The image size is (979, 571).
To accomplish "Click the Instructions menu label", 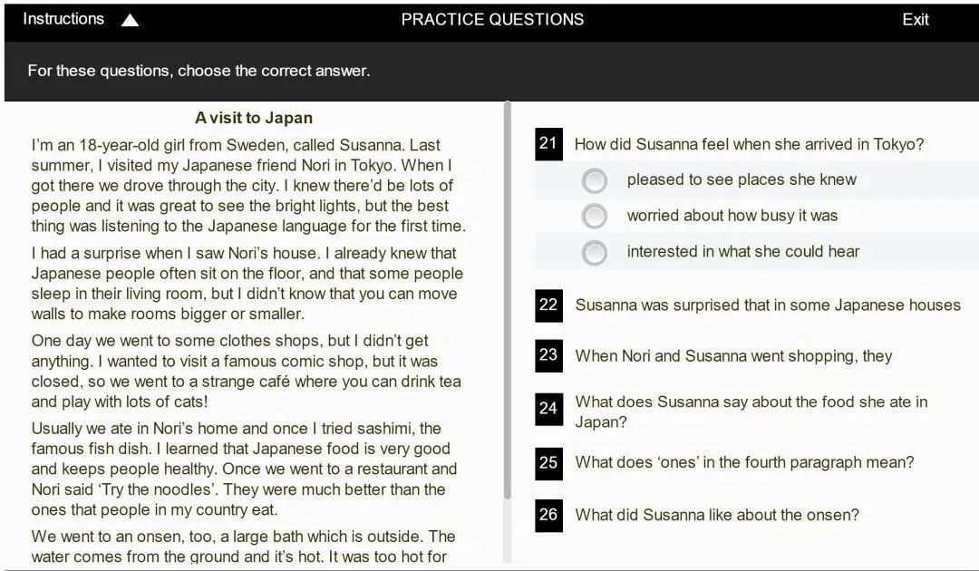I will pos(63,19).
